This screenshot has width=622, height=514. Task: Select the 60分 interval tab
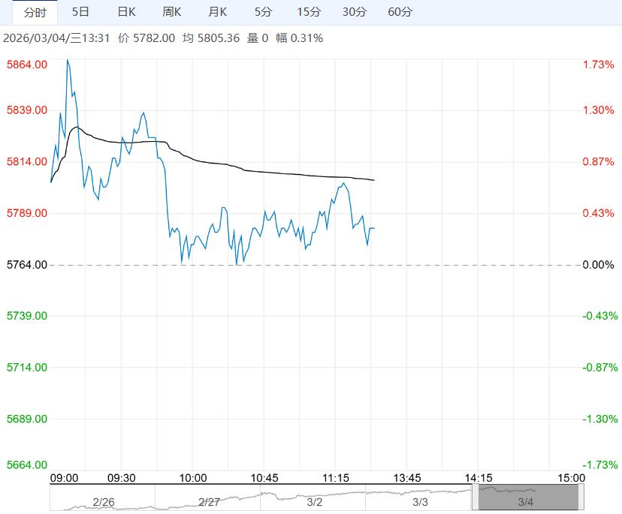pos(400,12)
